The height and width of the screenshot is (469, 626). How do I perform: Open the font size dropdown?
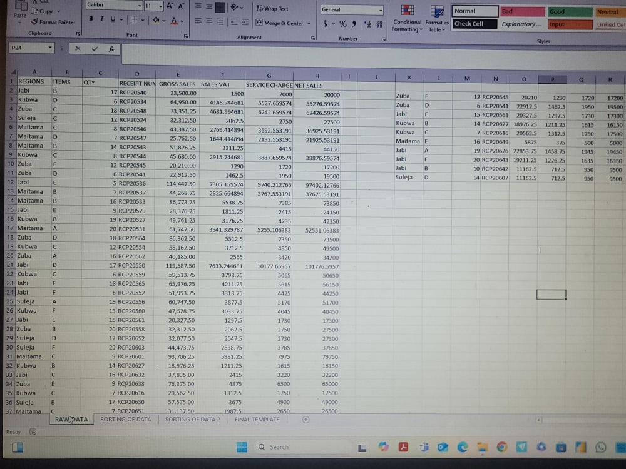(160, 6)
